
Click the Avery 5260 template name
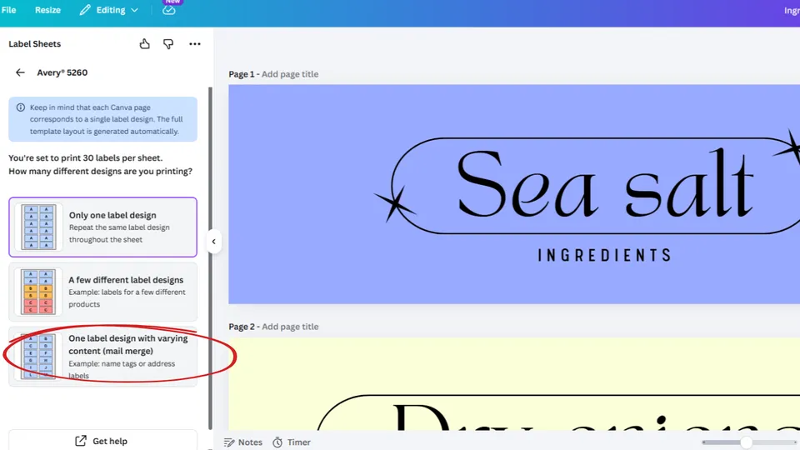pos(62,72)
